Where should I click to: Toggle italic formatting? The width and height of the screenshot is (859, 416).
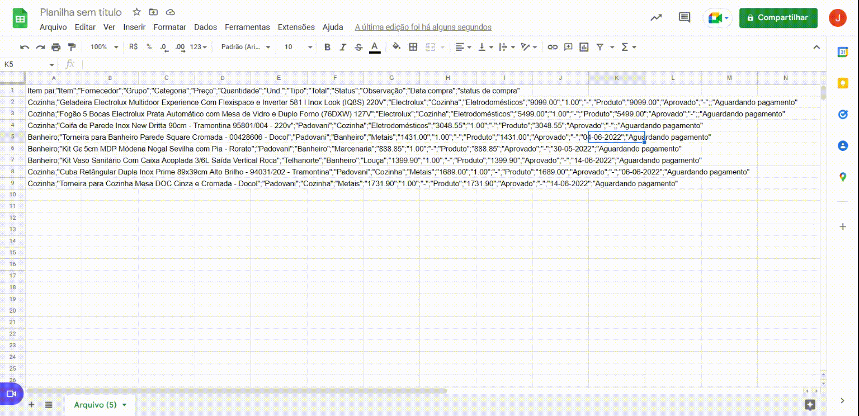[343, 47]
